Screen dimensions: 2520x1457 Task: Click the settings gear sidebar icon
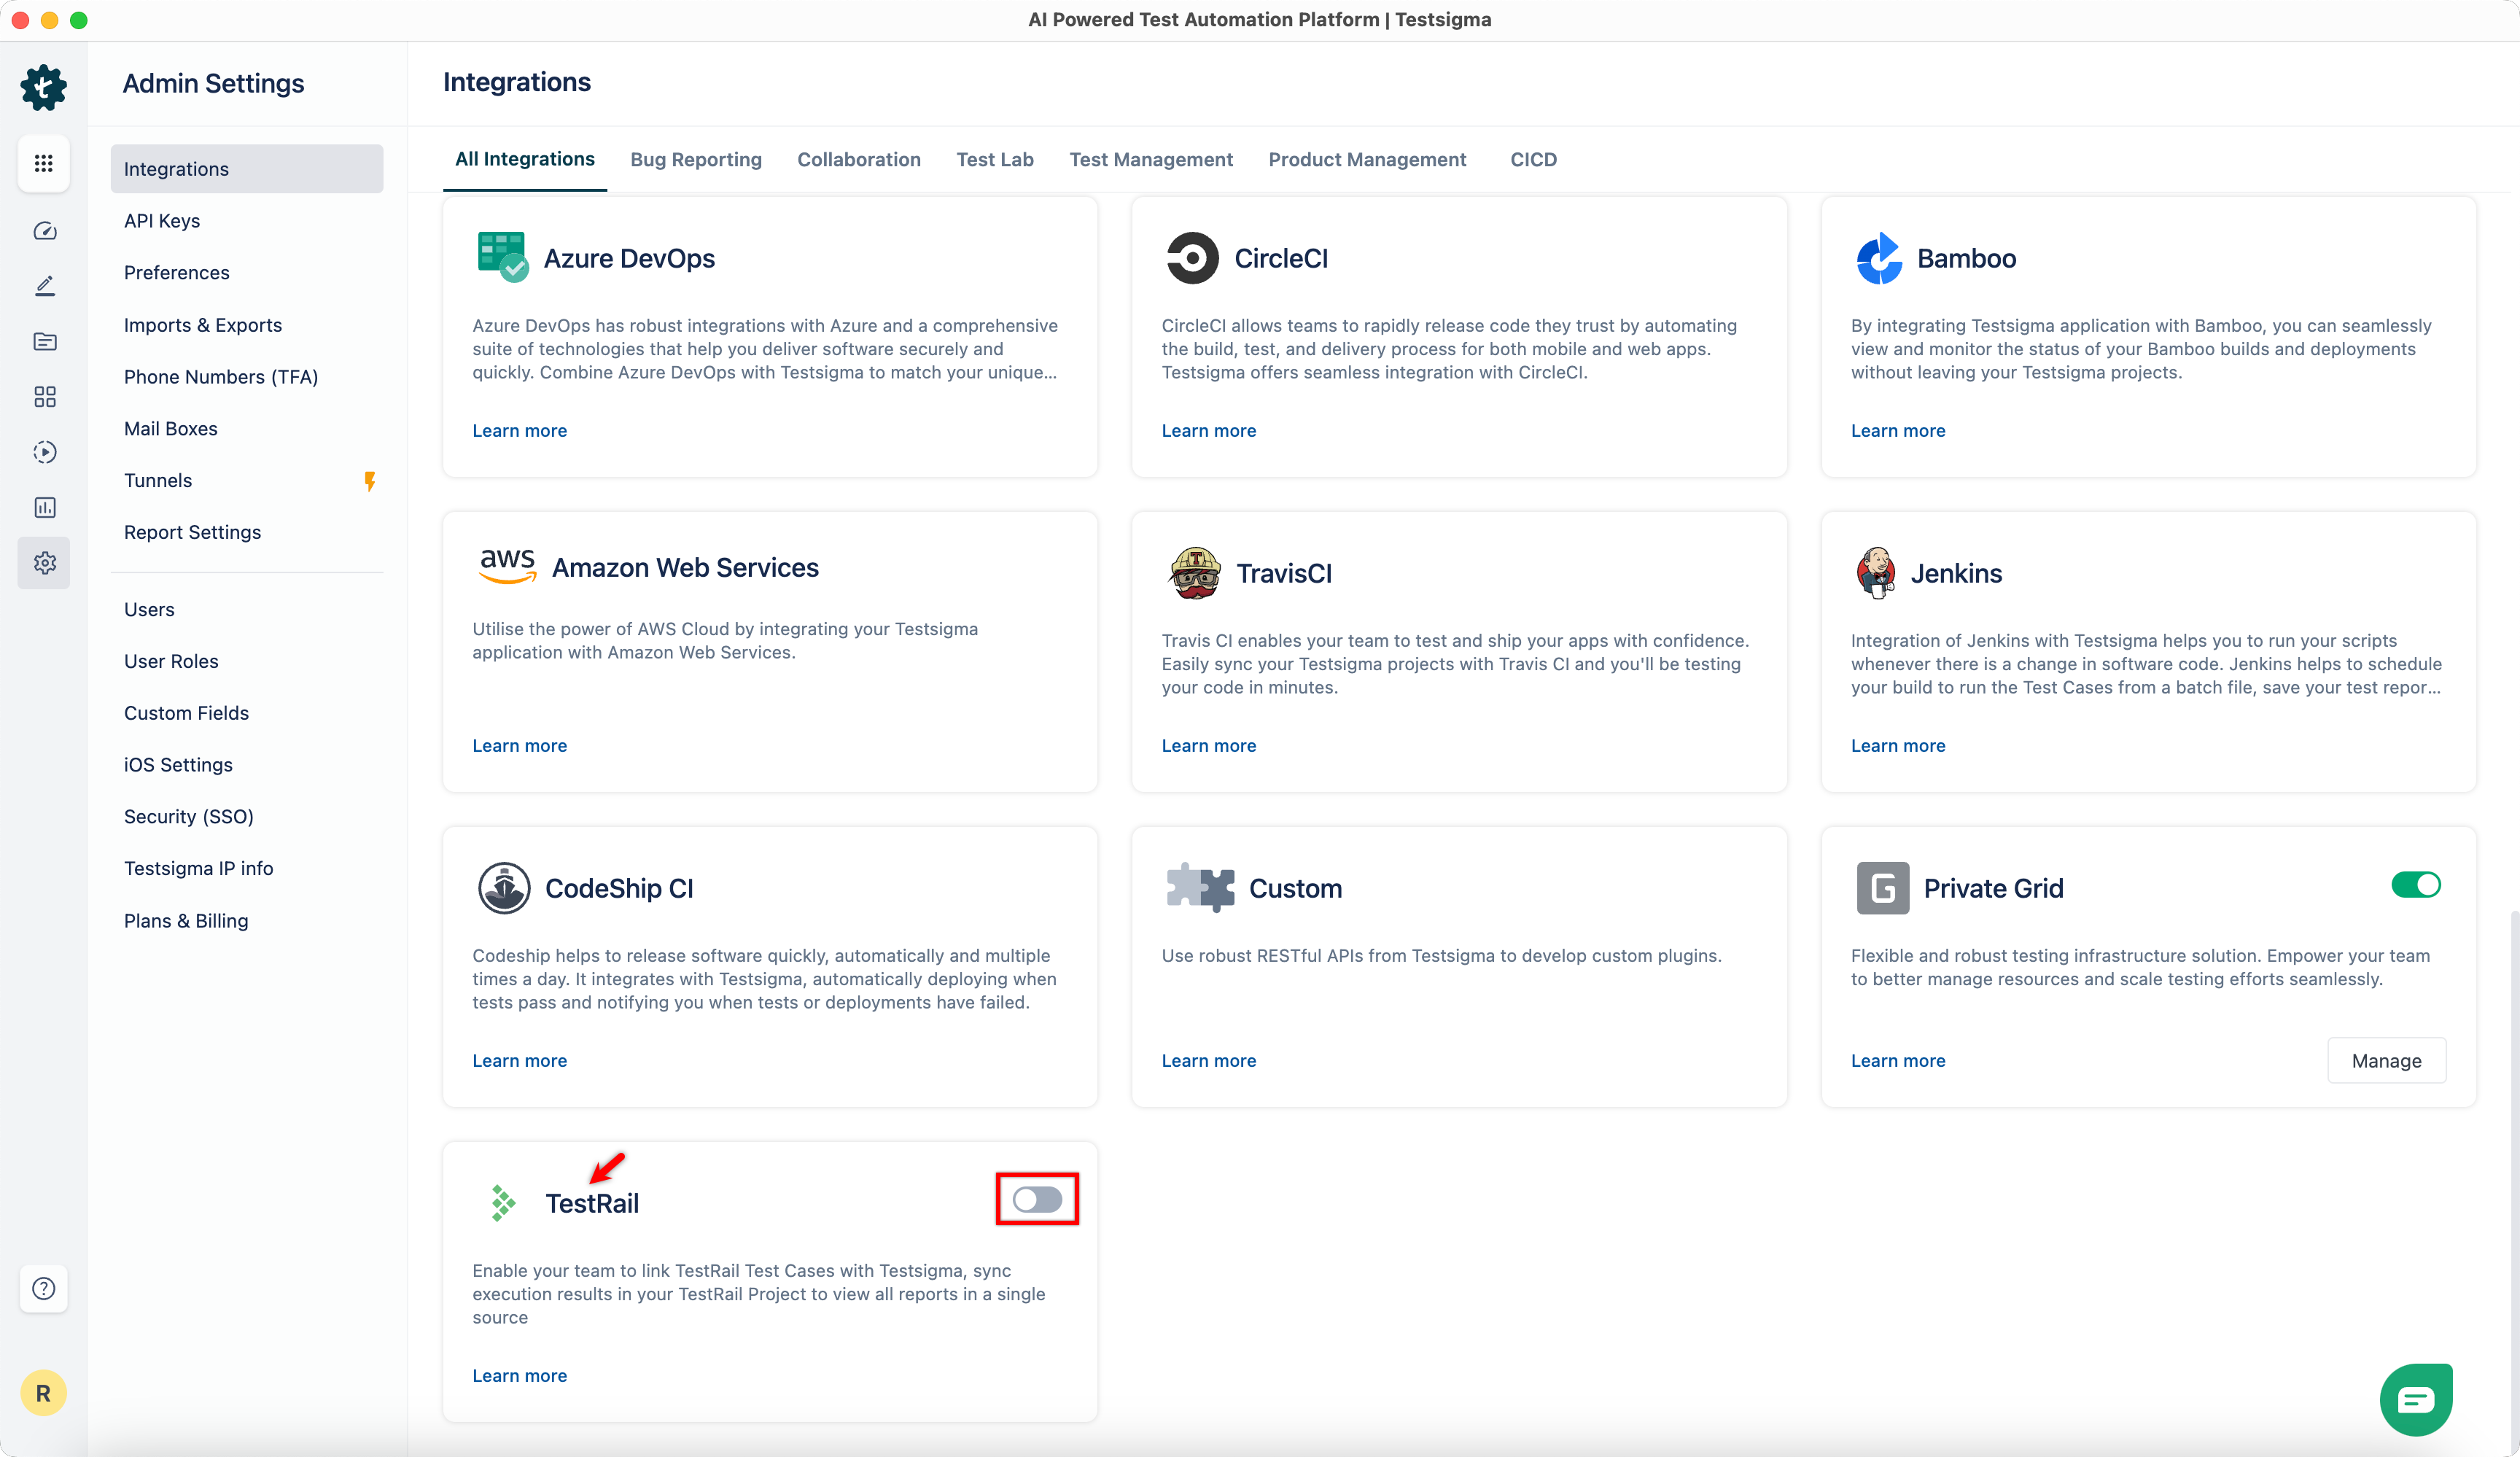pyautogui.click(x=44, y=563)
